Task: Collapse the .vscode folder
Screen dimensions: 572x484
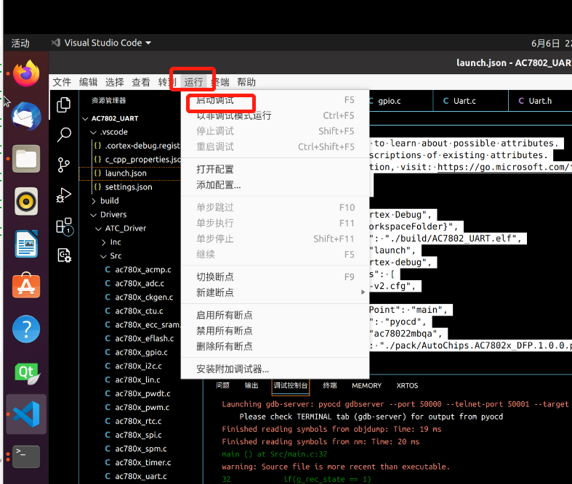Action: 93,132
